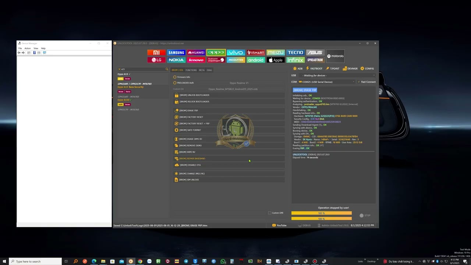
Task: Select the Nokia brand logo
Action: pyautogui.click(x=176, y=60)
